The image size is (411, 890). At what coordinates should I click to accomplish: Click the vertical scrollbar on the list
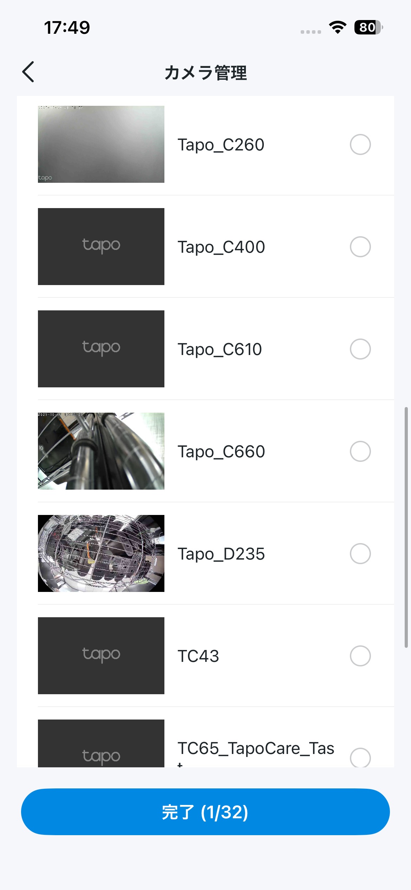point(406,527)
